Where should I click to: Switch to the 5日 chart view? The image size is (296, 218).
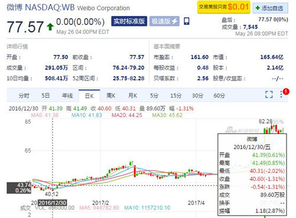click(x=46, y=96)
